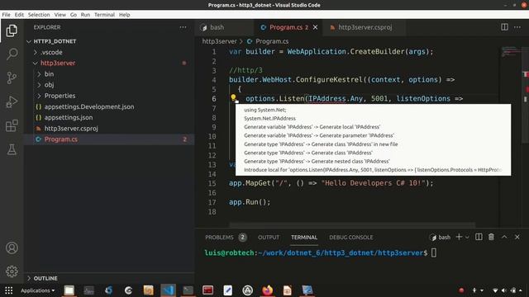This screenshot has height=297, width=529.
Task: Open the Run and Debug view
Action: 12,101
